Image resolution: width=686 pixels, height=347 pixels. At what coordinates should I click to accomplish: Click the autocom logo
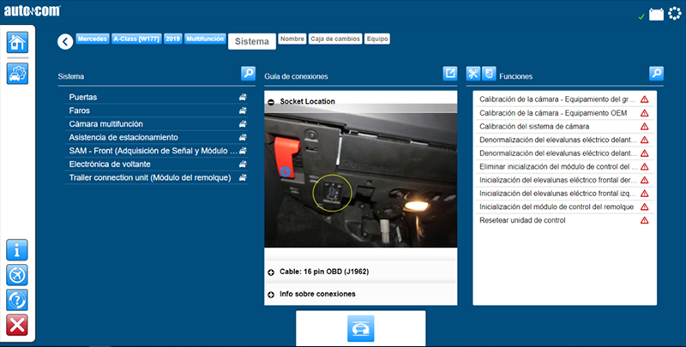click(33, 11)
